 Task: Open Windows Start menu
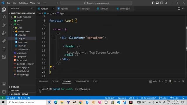(3, 102)
